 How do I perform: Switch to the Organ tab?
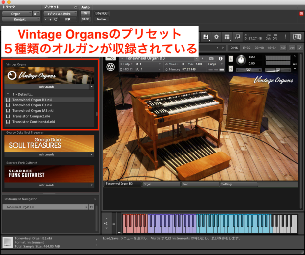161,184
